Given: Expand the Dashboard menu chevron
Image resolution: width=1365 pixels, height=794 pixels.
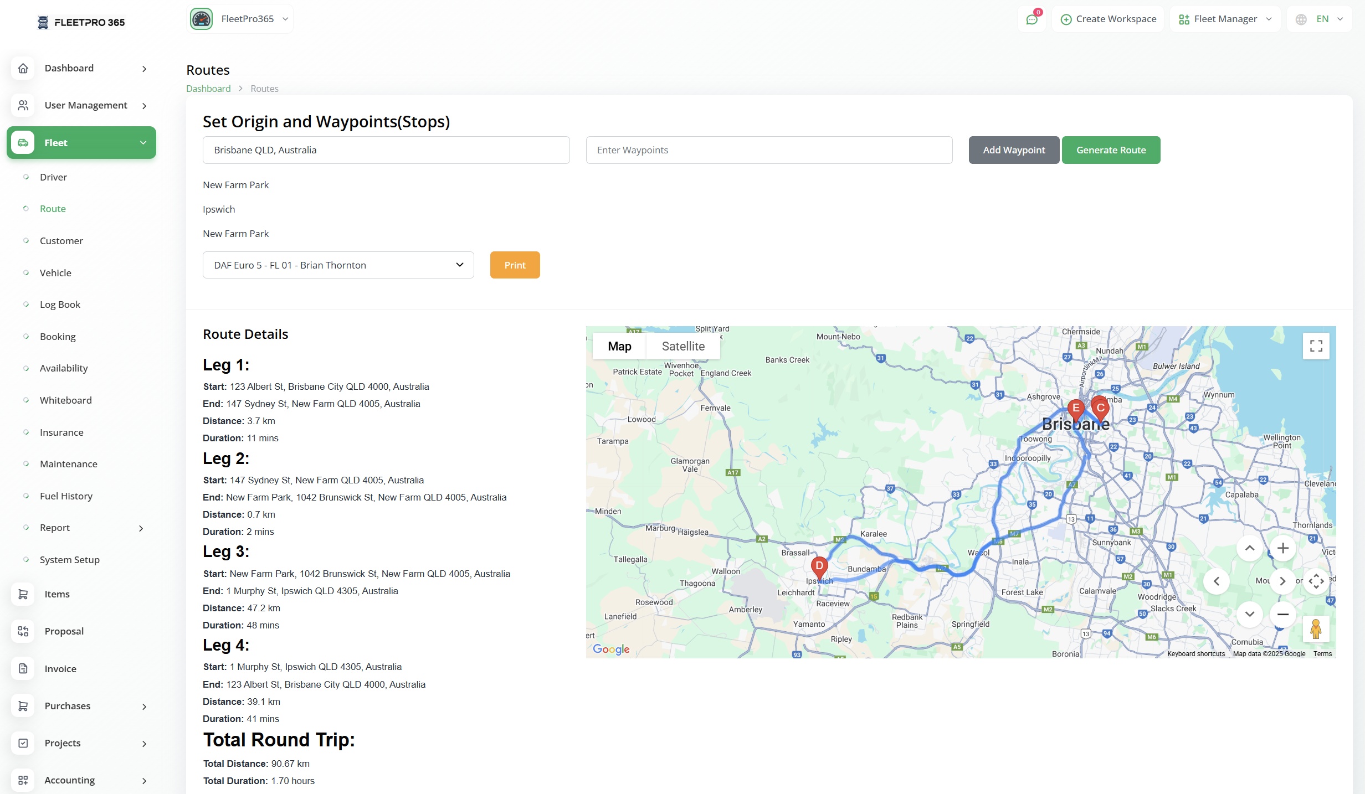Looking at the screenshot, I should (144, 69).
